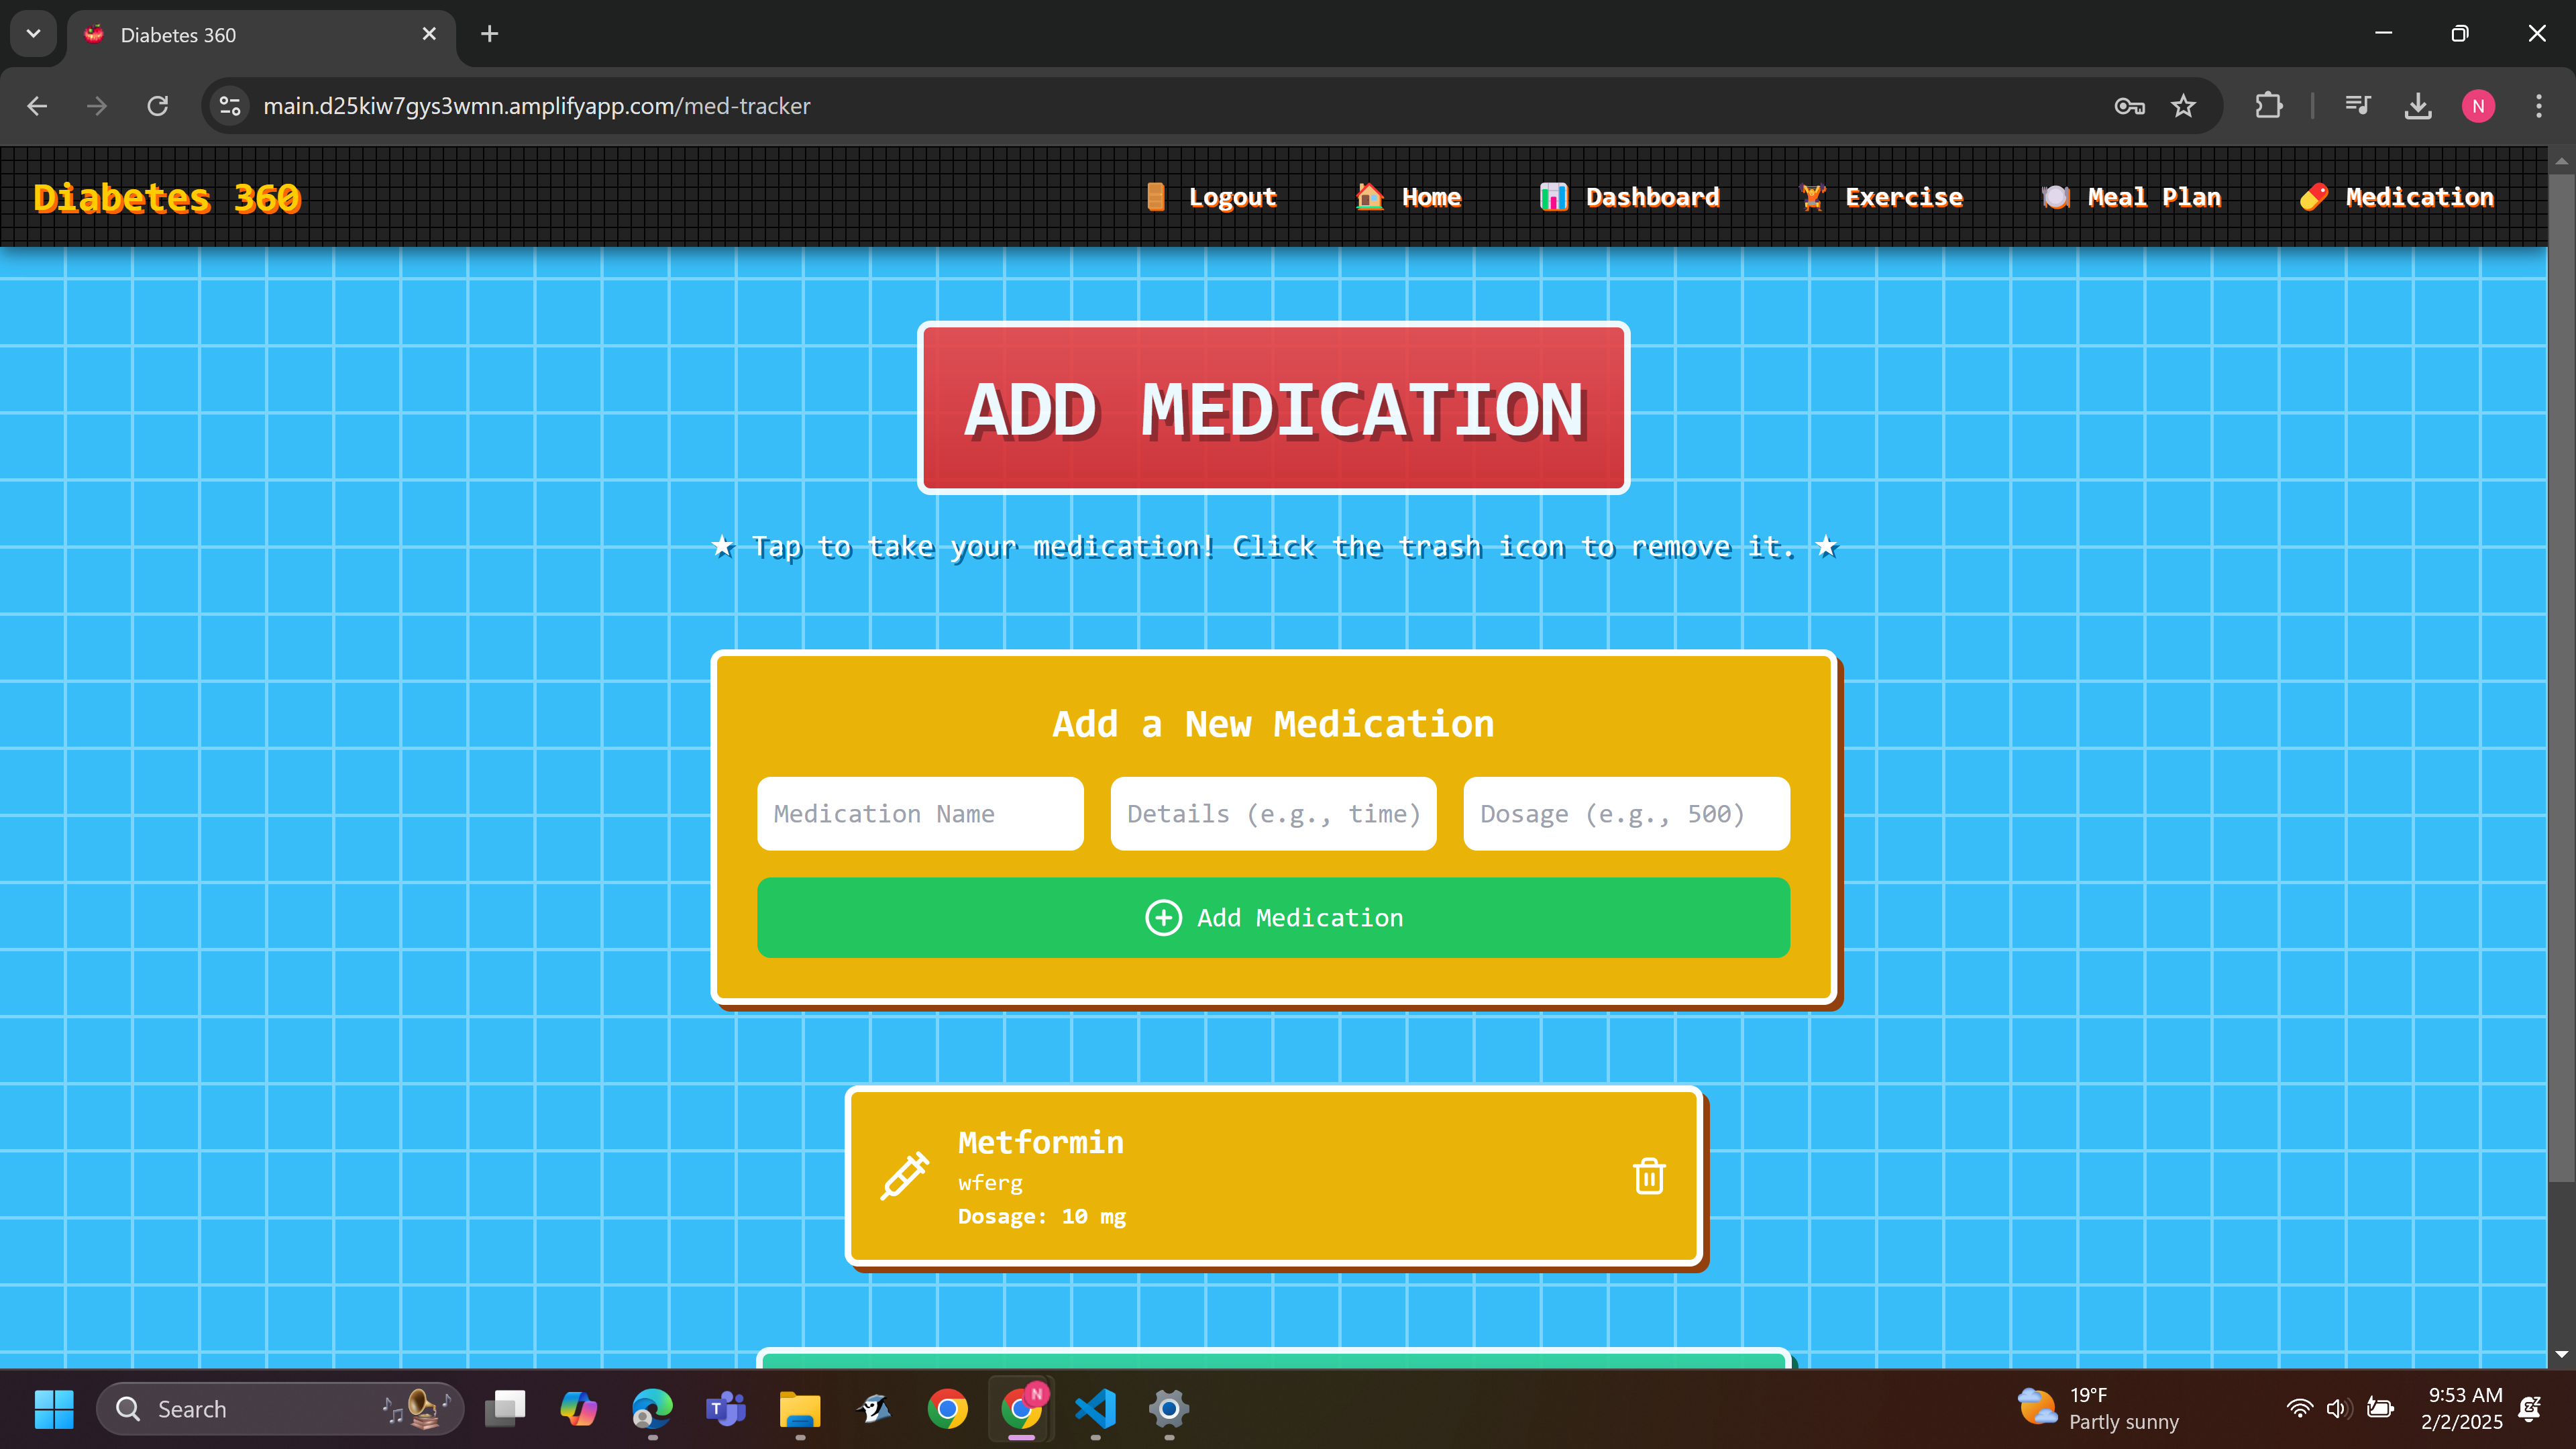Open the Chrome downloads icon
The height and width of the screenshot is (1449, 2576).
click(2417, 106)
